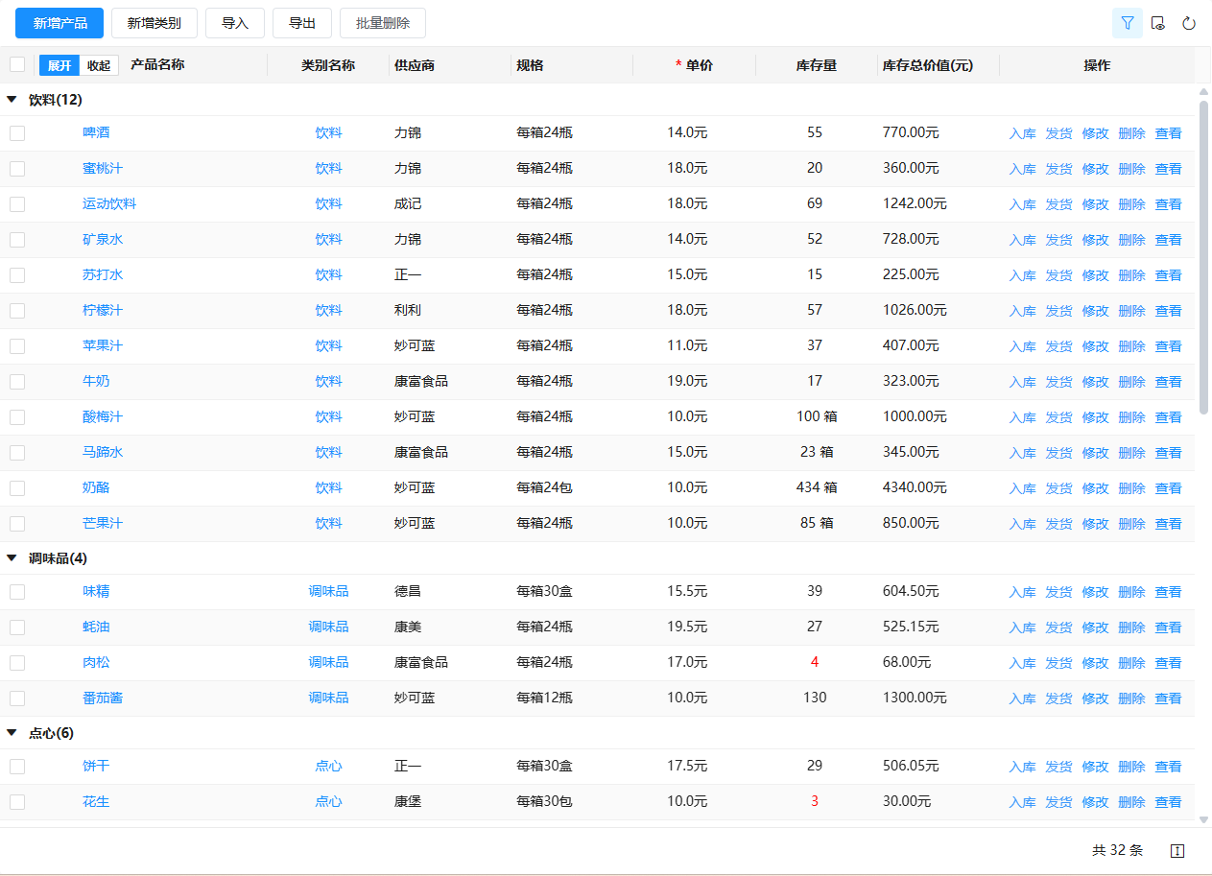Click 删除 for 矿泉水

click(x=1131, y=240)
